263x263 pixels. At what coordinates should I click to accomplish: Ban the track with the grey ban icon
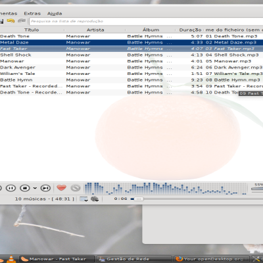tap(76, 188)
